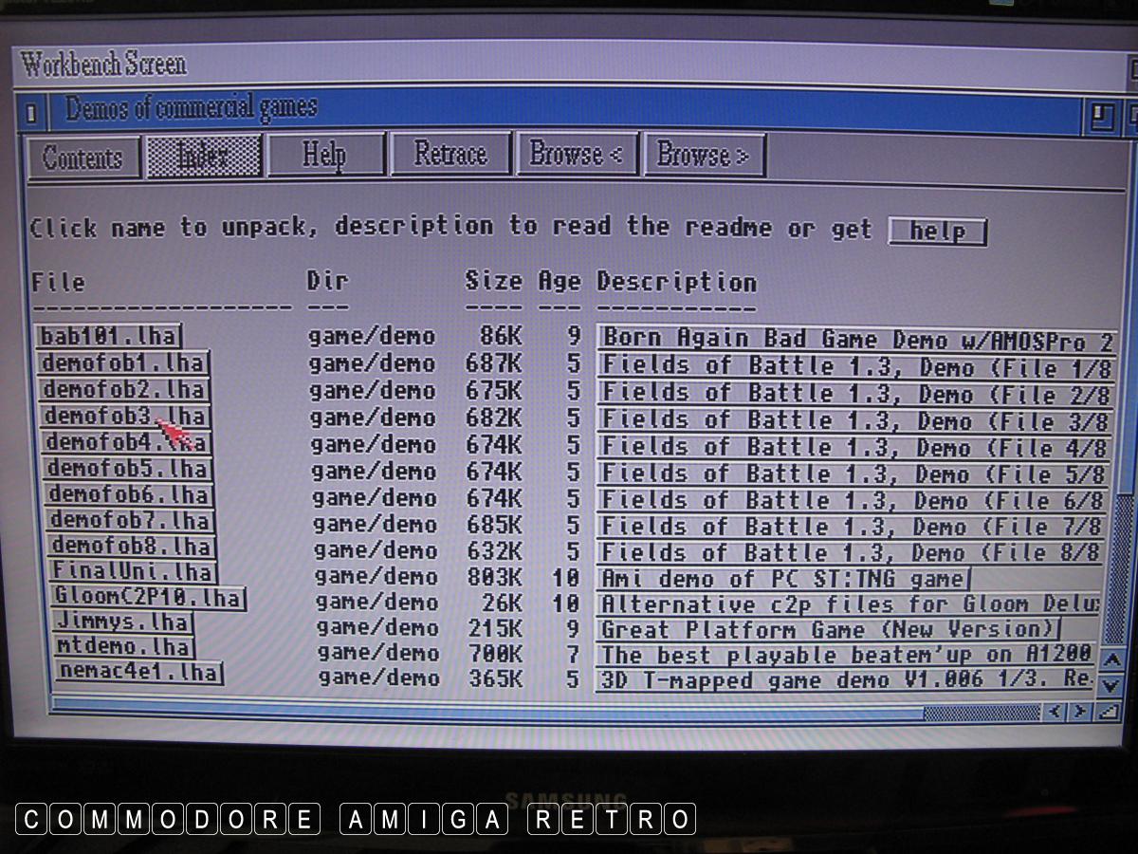Read the readme for Great Platform Game
The image size is (1138, 854).
[x=828, y=629]
